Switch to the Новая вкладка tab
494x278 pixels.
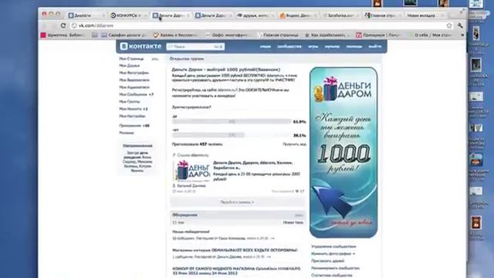coord(424,15)
